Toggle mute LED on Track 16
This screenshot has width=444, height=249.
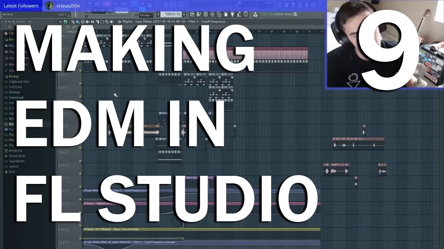coord(80,238)
